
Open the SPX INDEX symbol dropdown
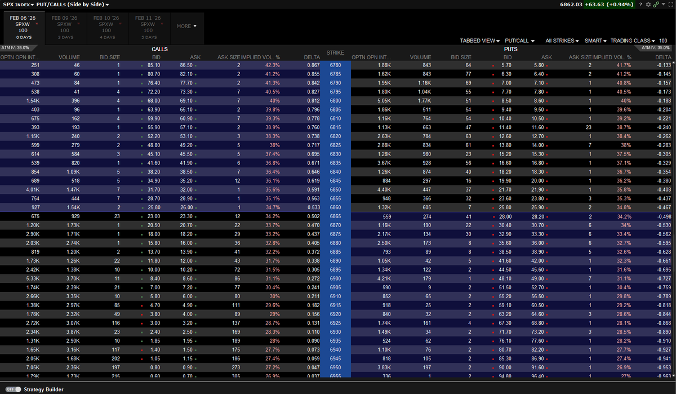tap(19, 5)
